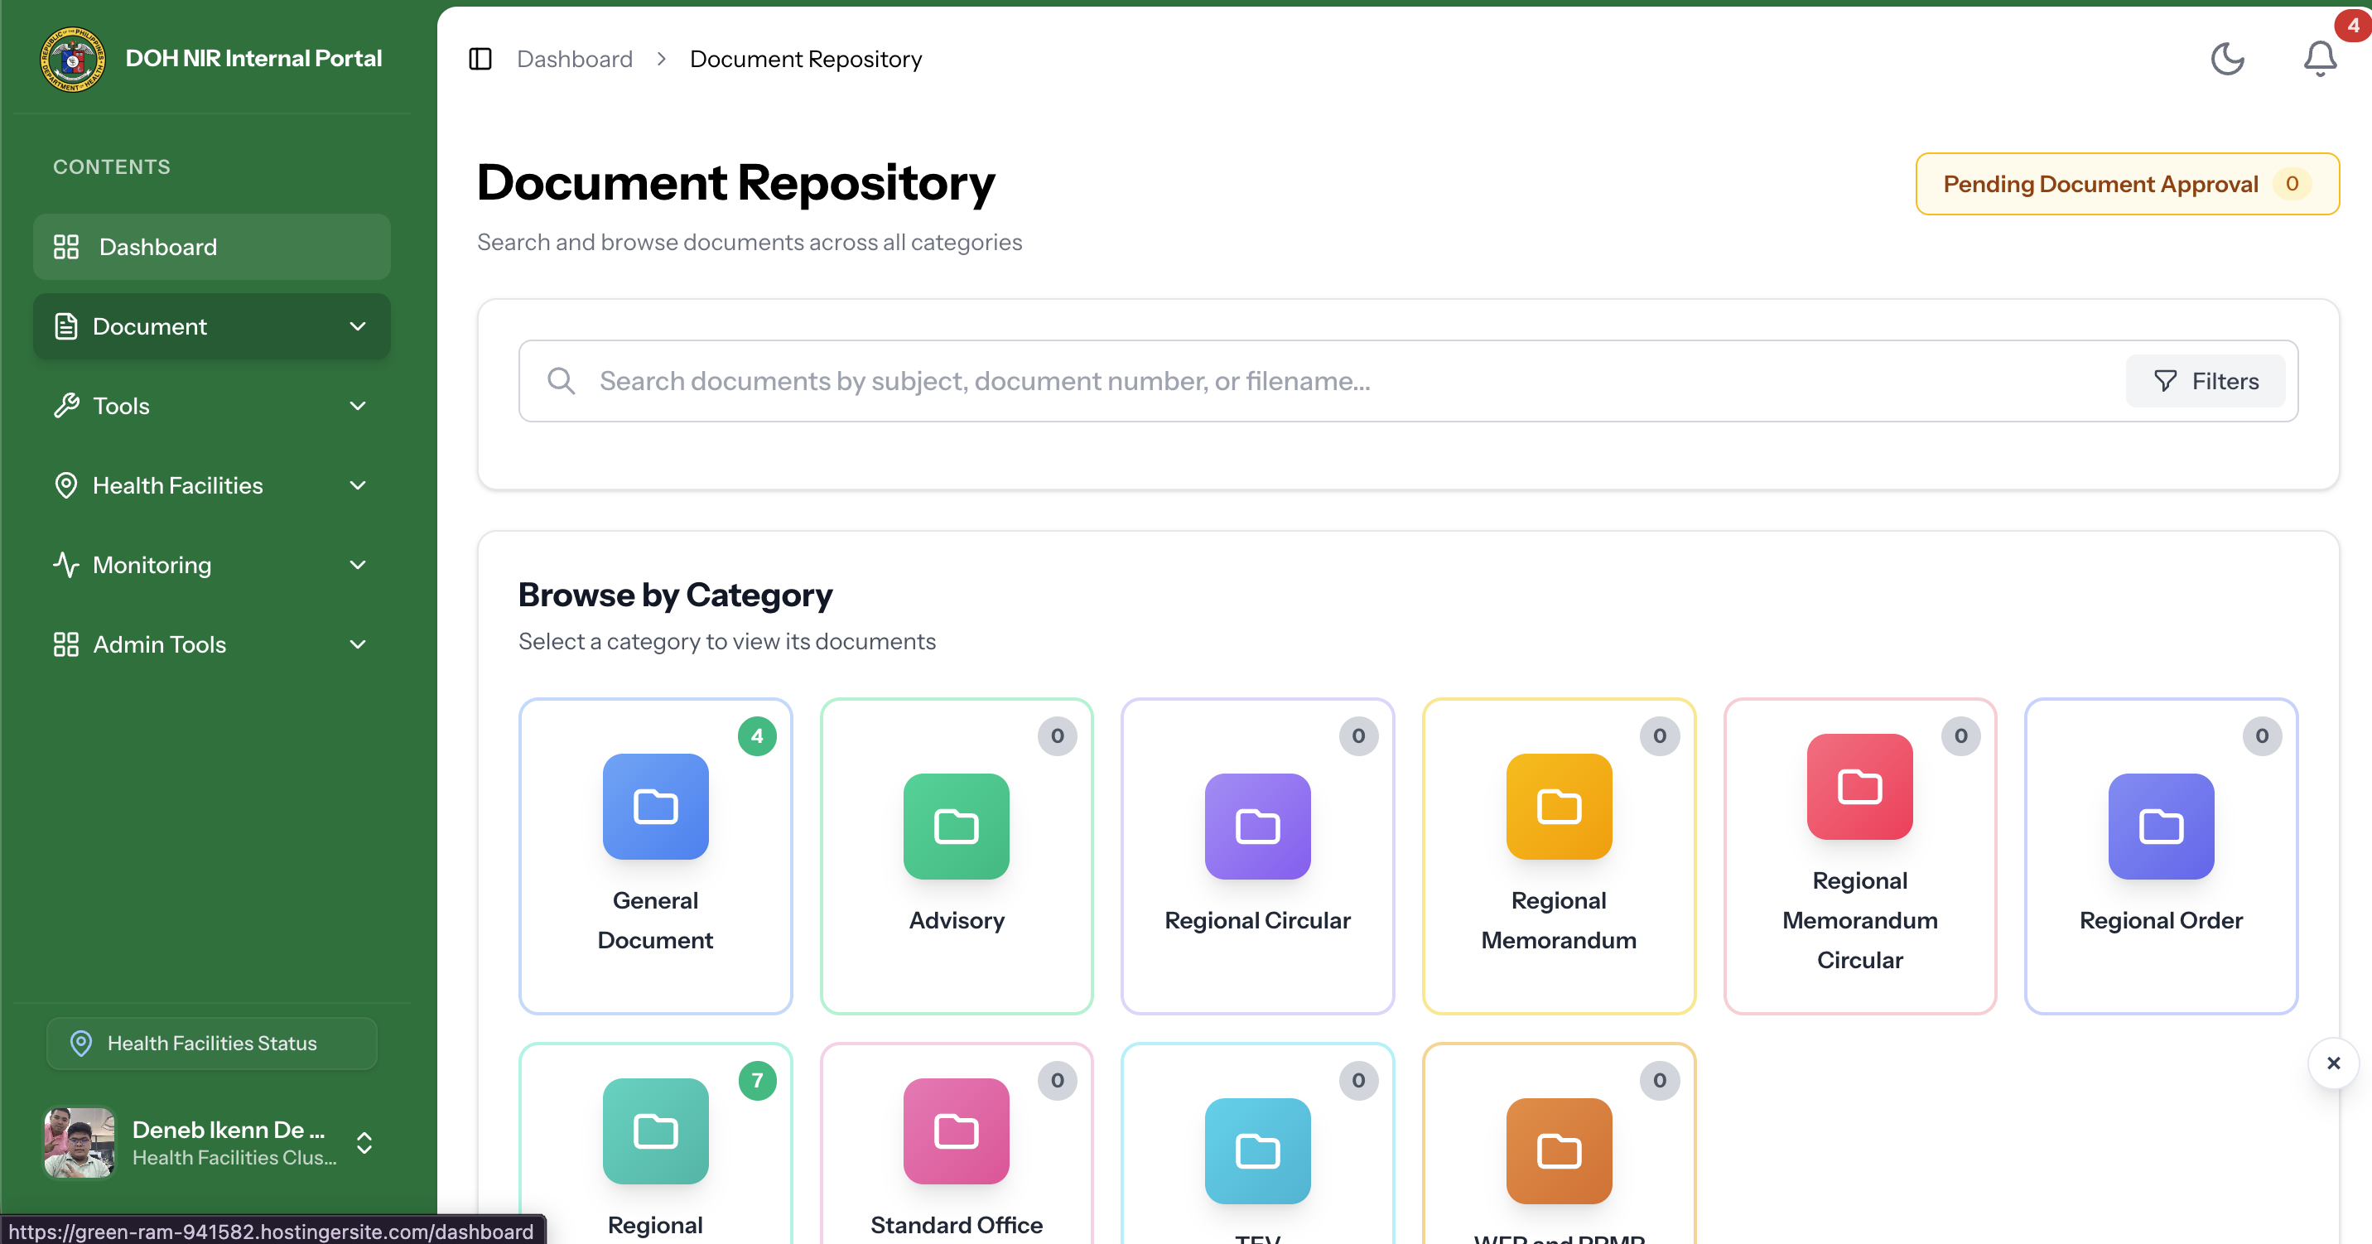The height and width of the screenshot is (1244, 2372).
Task: Click the Dashboard breadcrumb link
Action: click(x=575, y=59)
